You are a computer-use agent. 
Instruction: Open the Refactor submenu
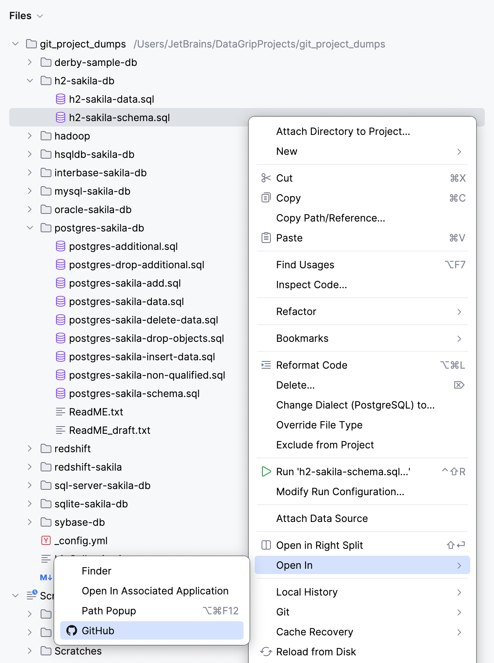[362, 312]
